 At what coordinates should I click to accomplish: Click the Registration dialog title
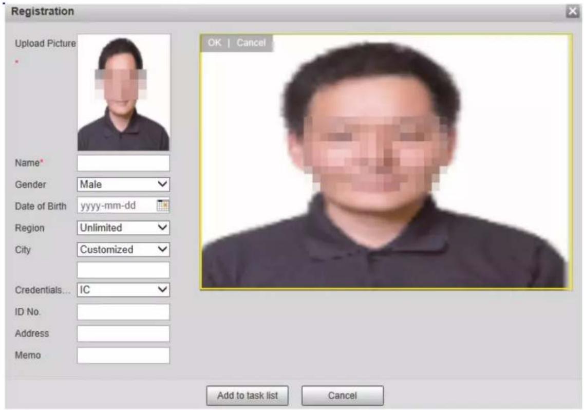pyautogui.click(x=43, y=11)
